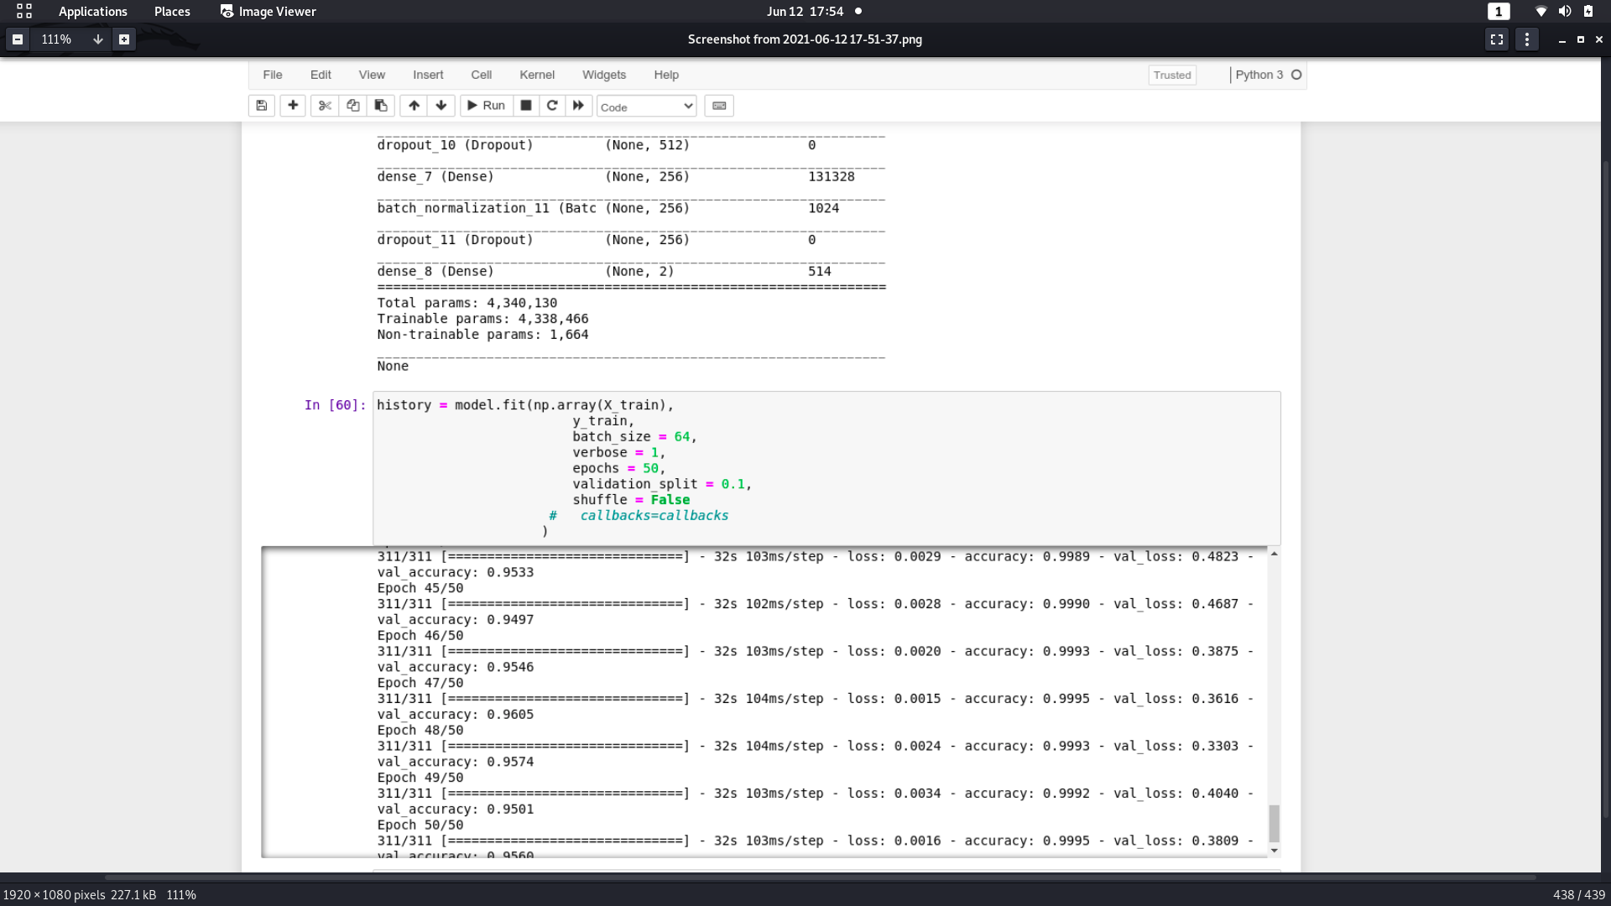Paste a cell using the clipboard icon
The image size is (1611, 906).
(380, 106)
